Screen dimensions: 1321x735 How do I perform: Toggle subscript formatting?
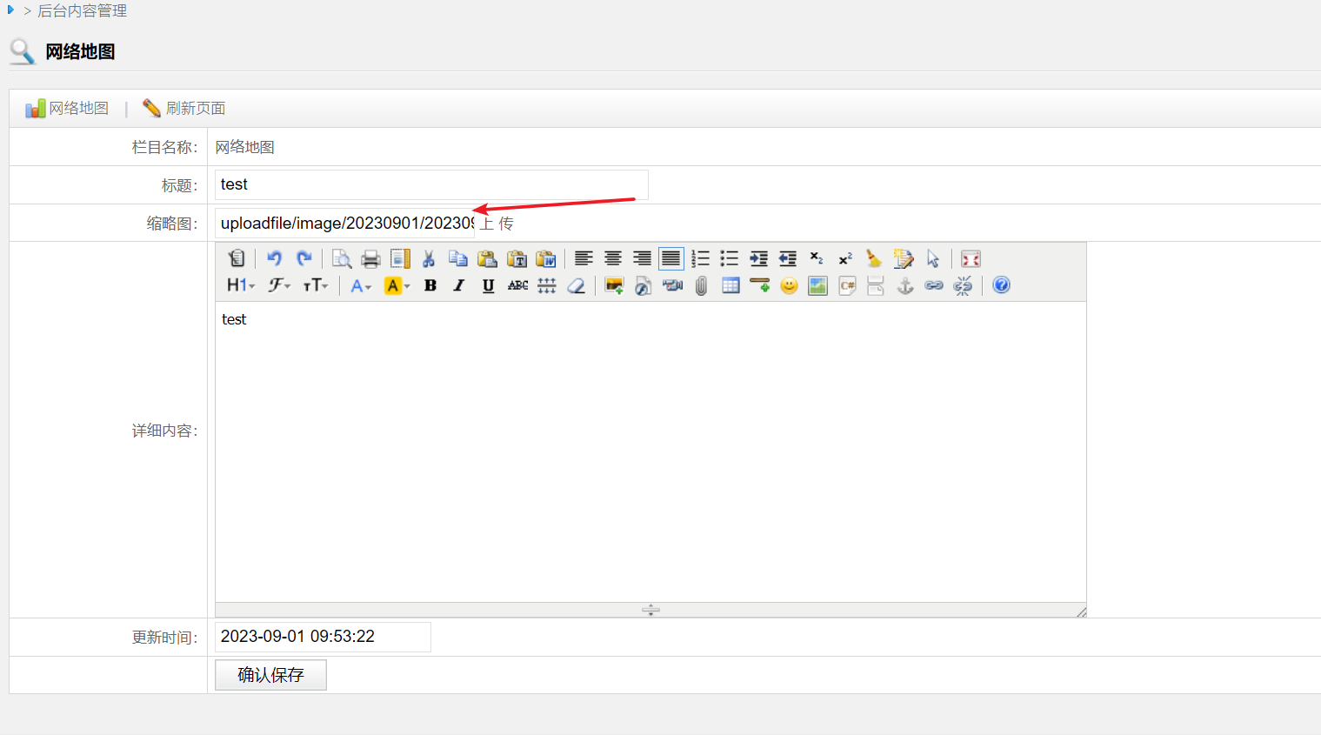(x=817, y=258)
